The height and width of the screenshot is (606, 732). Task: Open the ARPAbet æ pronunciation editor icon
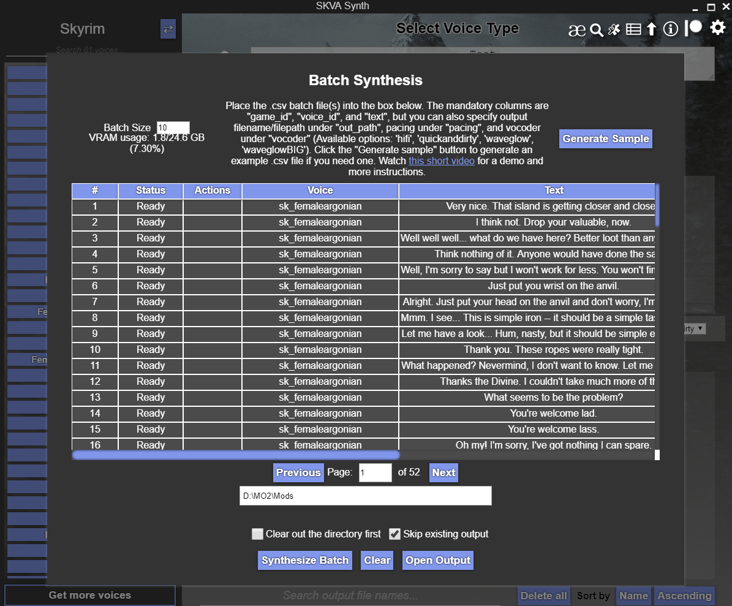pyautogui.click(x=576, y=30)
